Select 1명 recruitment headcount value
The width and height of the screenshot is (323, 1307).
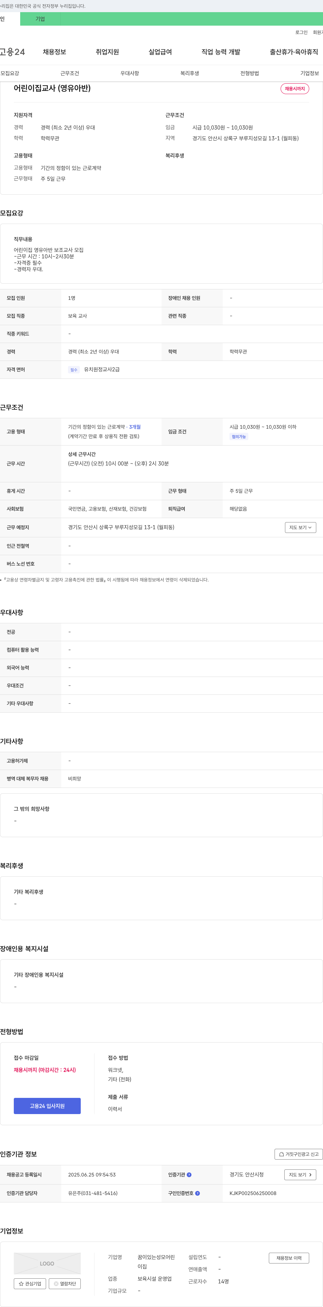(71, 298)
